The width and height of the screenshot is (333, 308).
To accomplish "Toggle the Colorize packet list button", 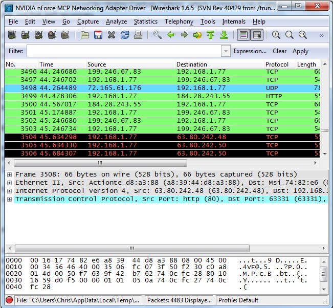I will 243,35.
